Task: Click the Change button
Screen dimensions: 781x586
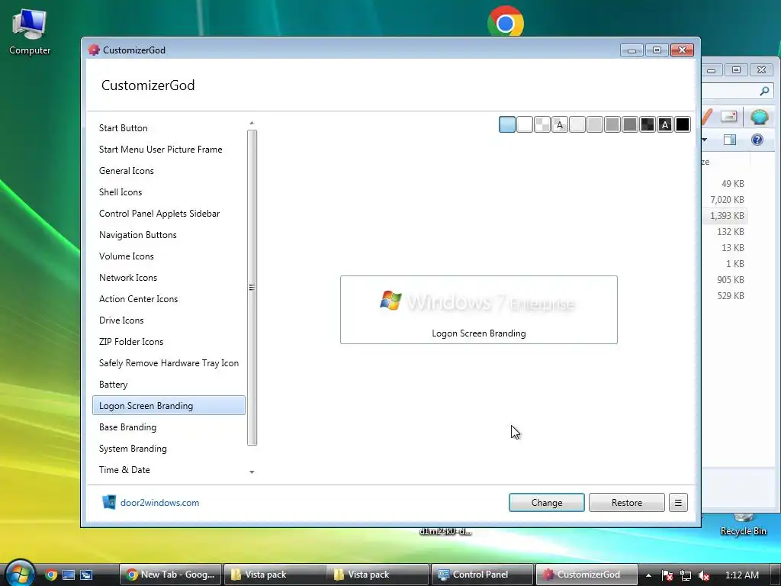Action: coord(546,502)
